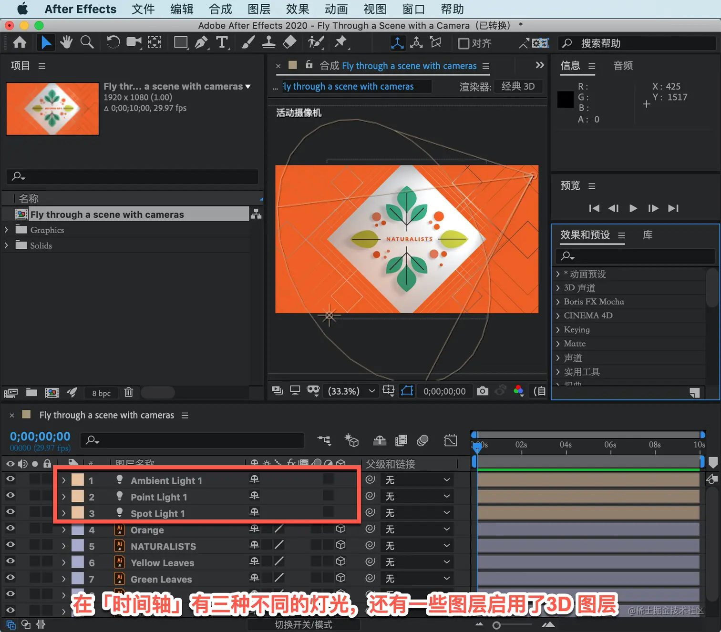The width and height of the screenshot is (721, 632).
Task: Enable Motion Blur for timeline layers
Action: coord(422,440)
